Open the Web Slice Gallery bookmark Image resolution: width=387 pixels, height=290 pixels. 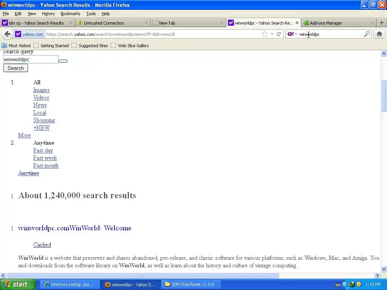click(x=130, y=46)
